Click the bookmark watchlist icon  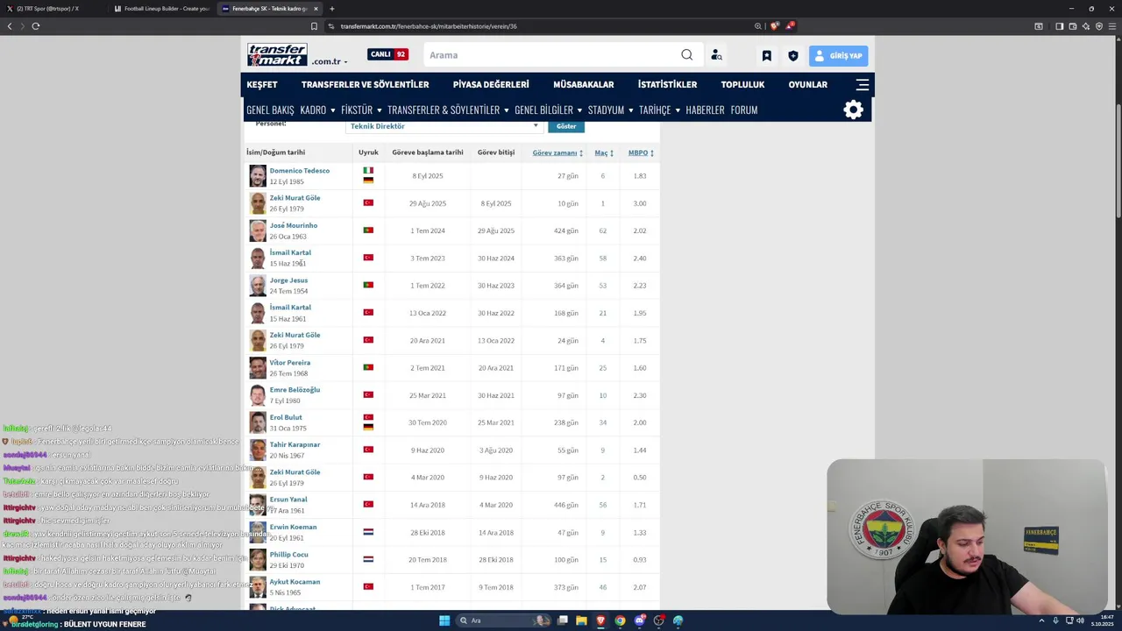766,55
